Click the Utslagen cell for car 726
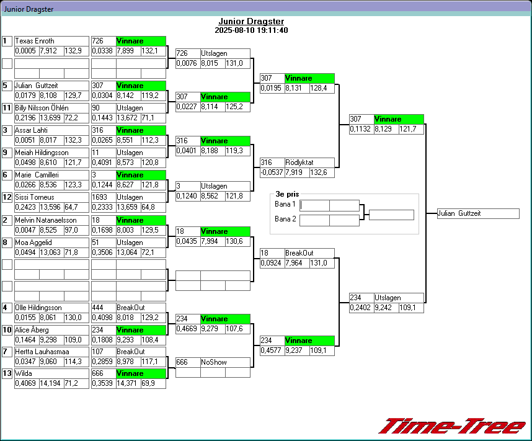 coord(225,53)
